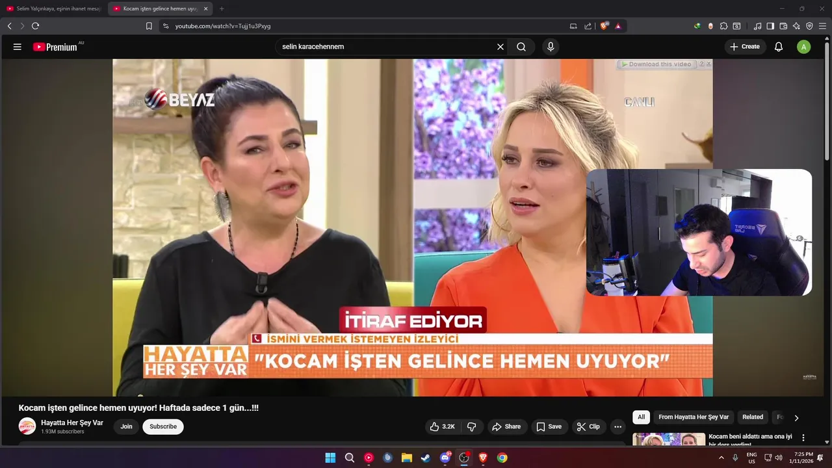This screenshot has width=832, height=468.
Task: Open a new browser tab
Action: [x=222, y=8]
